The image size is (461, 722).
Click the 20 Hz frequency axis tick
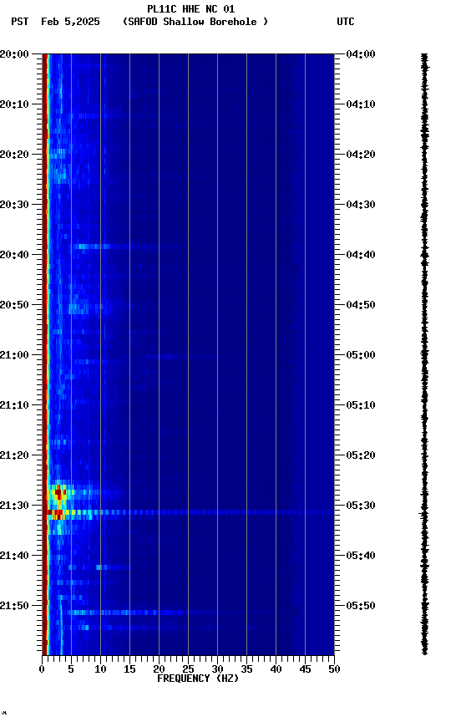pos(159,669)
